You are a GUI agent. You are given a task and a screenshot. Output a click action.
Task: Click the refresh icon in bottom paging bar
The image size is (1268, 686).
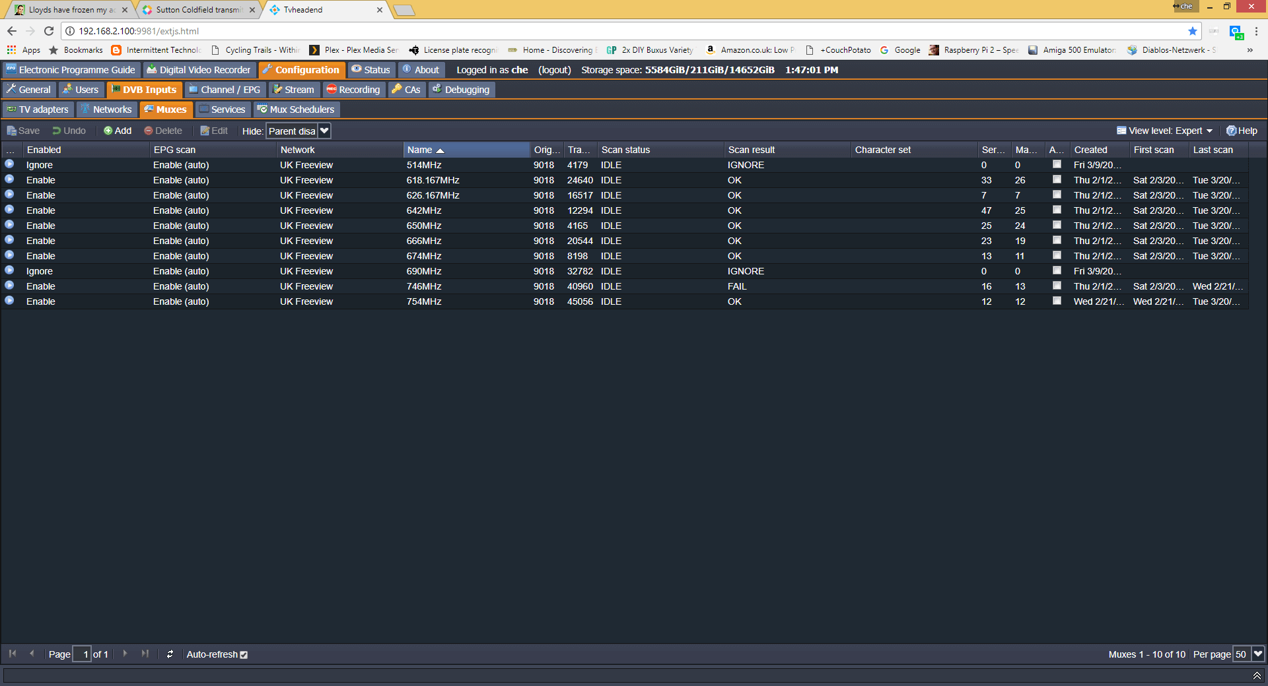[x=170, y=654]
